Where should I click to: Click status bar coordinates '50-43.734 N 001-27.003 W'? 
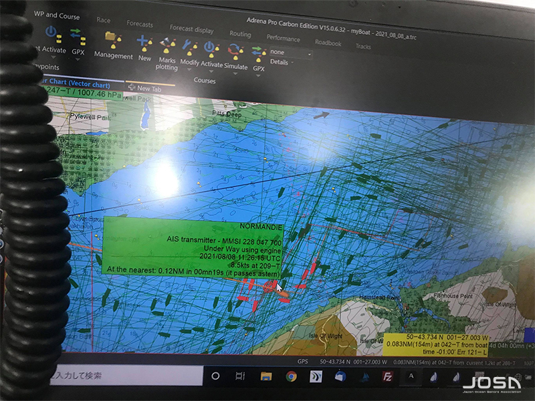tap(353, 362)
